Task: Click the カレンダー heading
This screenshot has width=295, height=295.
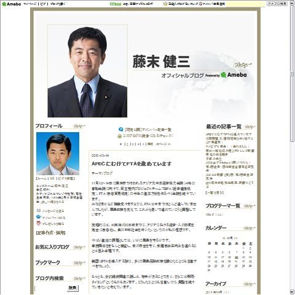Action: click(x=216, y=228)
